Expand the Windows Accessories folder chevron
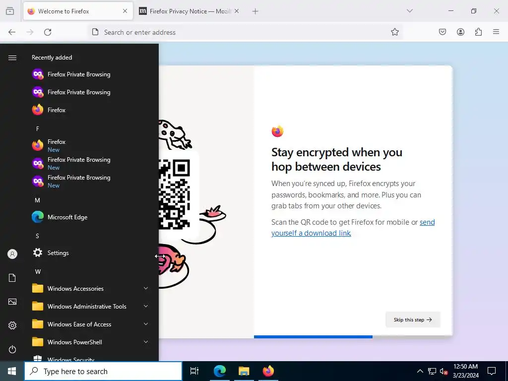 point(146,288)
